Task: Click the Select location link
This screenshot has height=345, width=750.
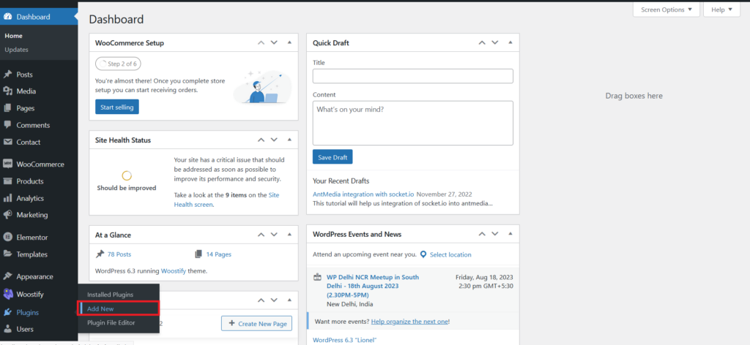Action: (x=450, y=254)
